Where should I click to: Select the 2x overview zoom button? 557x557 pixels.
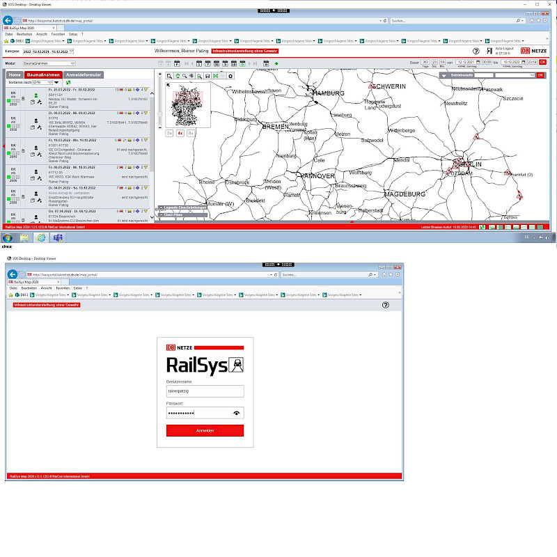169,133
